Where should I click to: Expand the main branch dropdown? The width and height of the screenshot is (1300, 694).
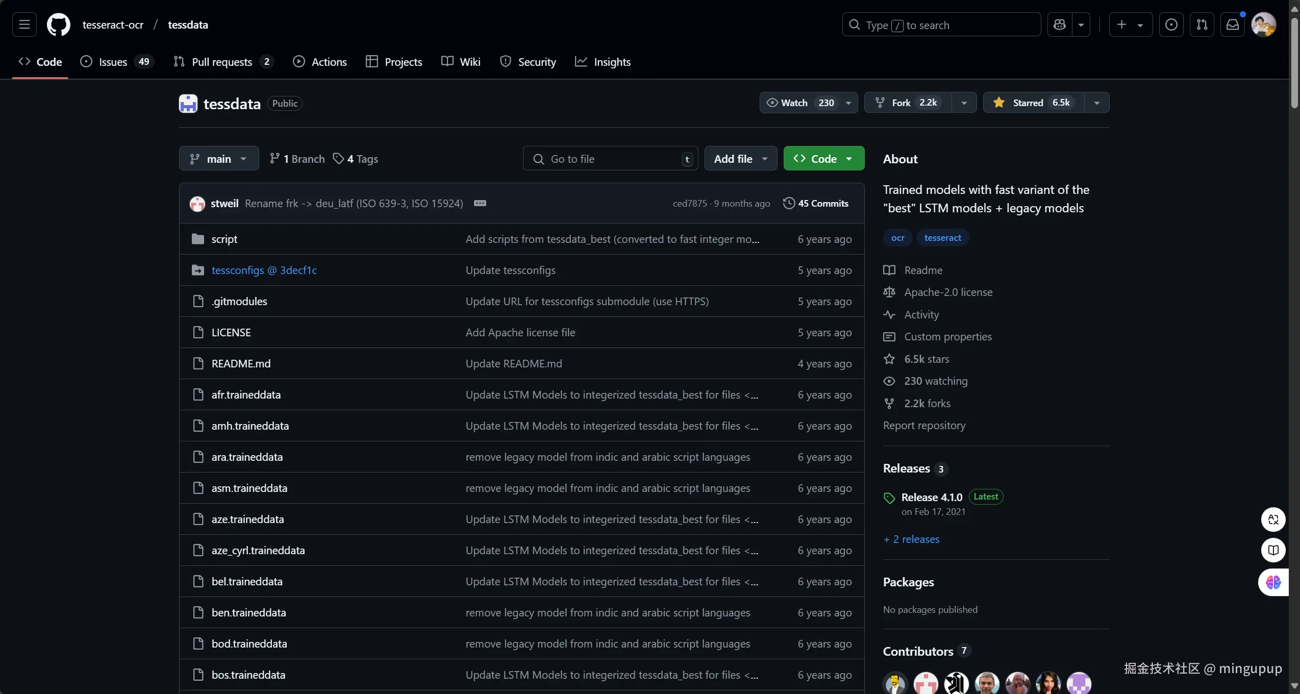tap(218, 159)
